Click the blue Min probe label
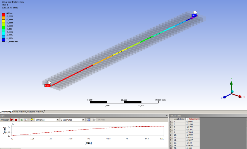 click(194, 15)
